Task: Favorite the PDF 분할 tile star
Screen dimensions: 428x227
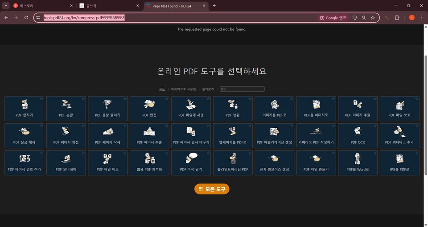Action: (x=83, y=99)
